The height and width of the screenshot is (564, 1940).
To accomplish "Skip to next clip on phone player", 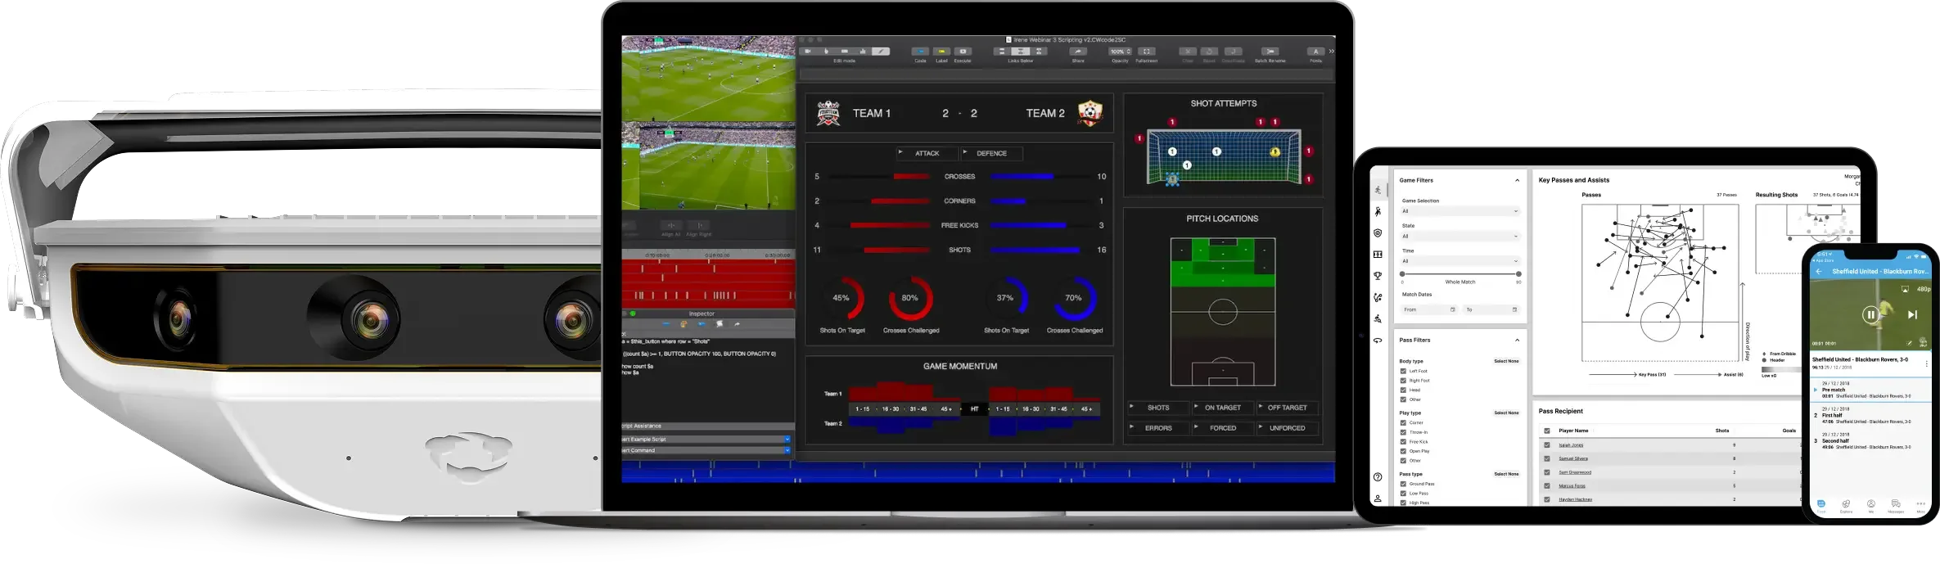I will point(1912,314).
